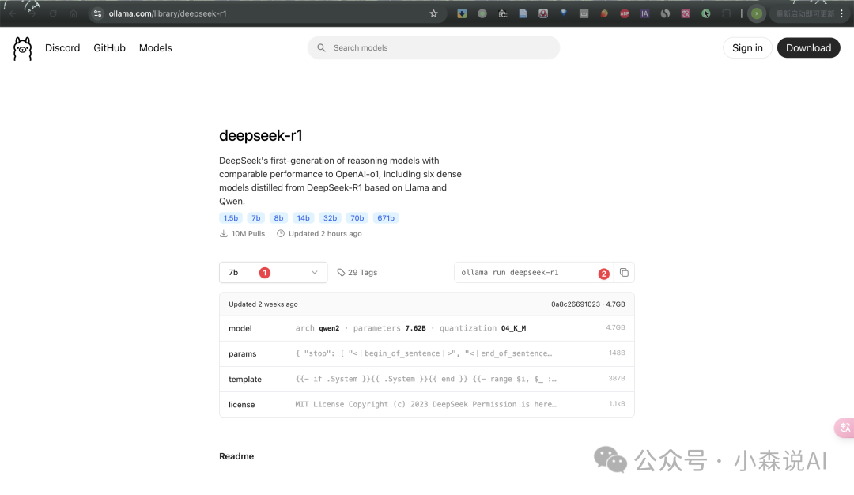Bookmark this page with the star icon
Screen dimensions: 854x495
pos(433,13)
